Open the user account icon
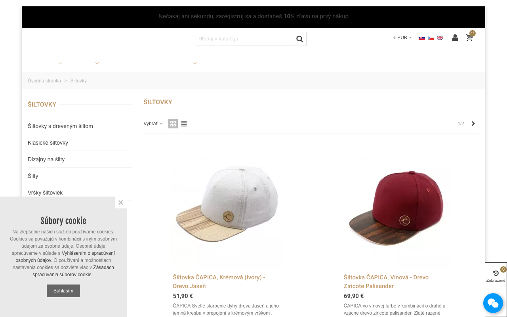The height and width of the screenshot is (317, 507). [x=455, y=38]
